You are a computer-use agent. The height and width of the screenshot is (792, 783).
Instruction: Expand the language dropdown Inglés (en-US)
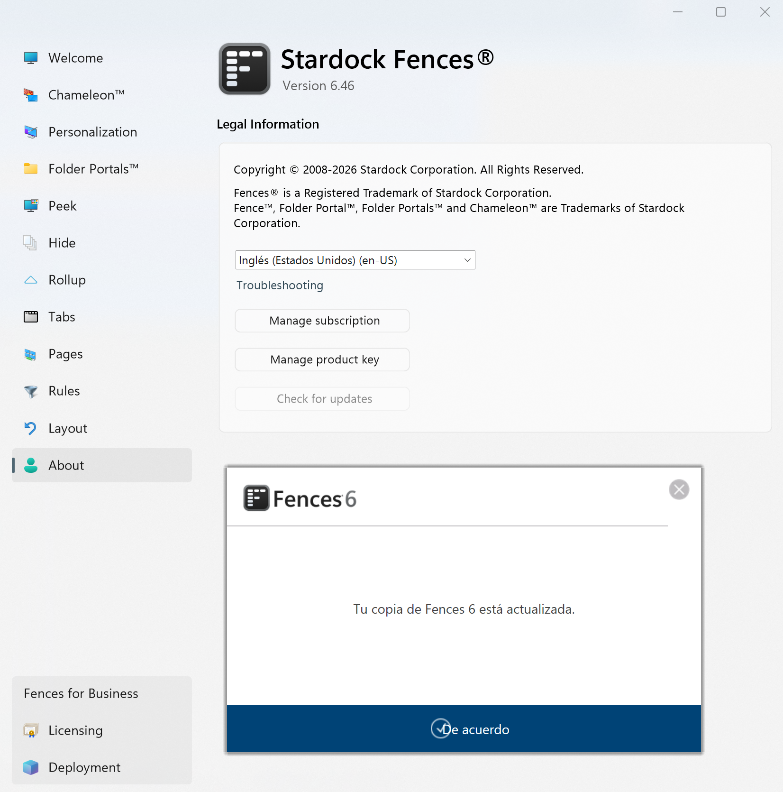tap(355, 260)
